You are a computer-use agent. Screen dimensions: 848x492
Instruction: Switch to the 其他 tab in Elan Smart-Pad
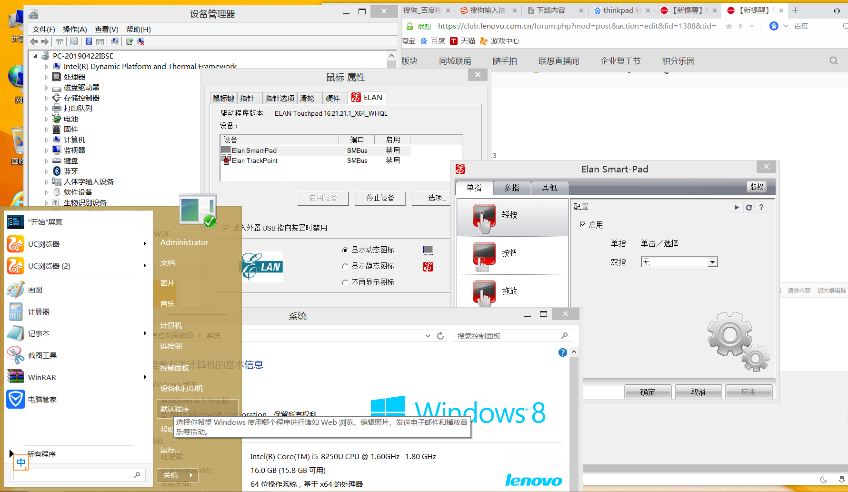[x=549, y=188]
